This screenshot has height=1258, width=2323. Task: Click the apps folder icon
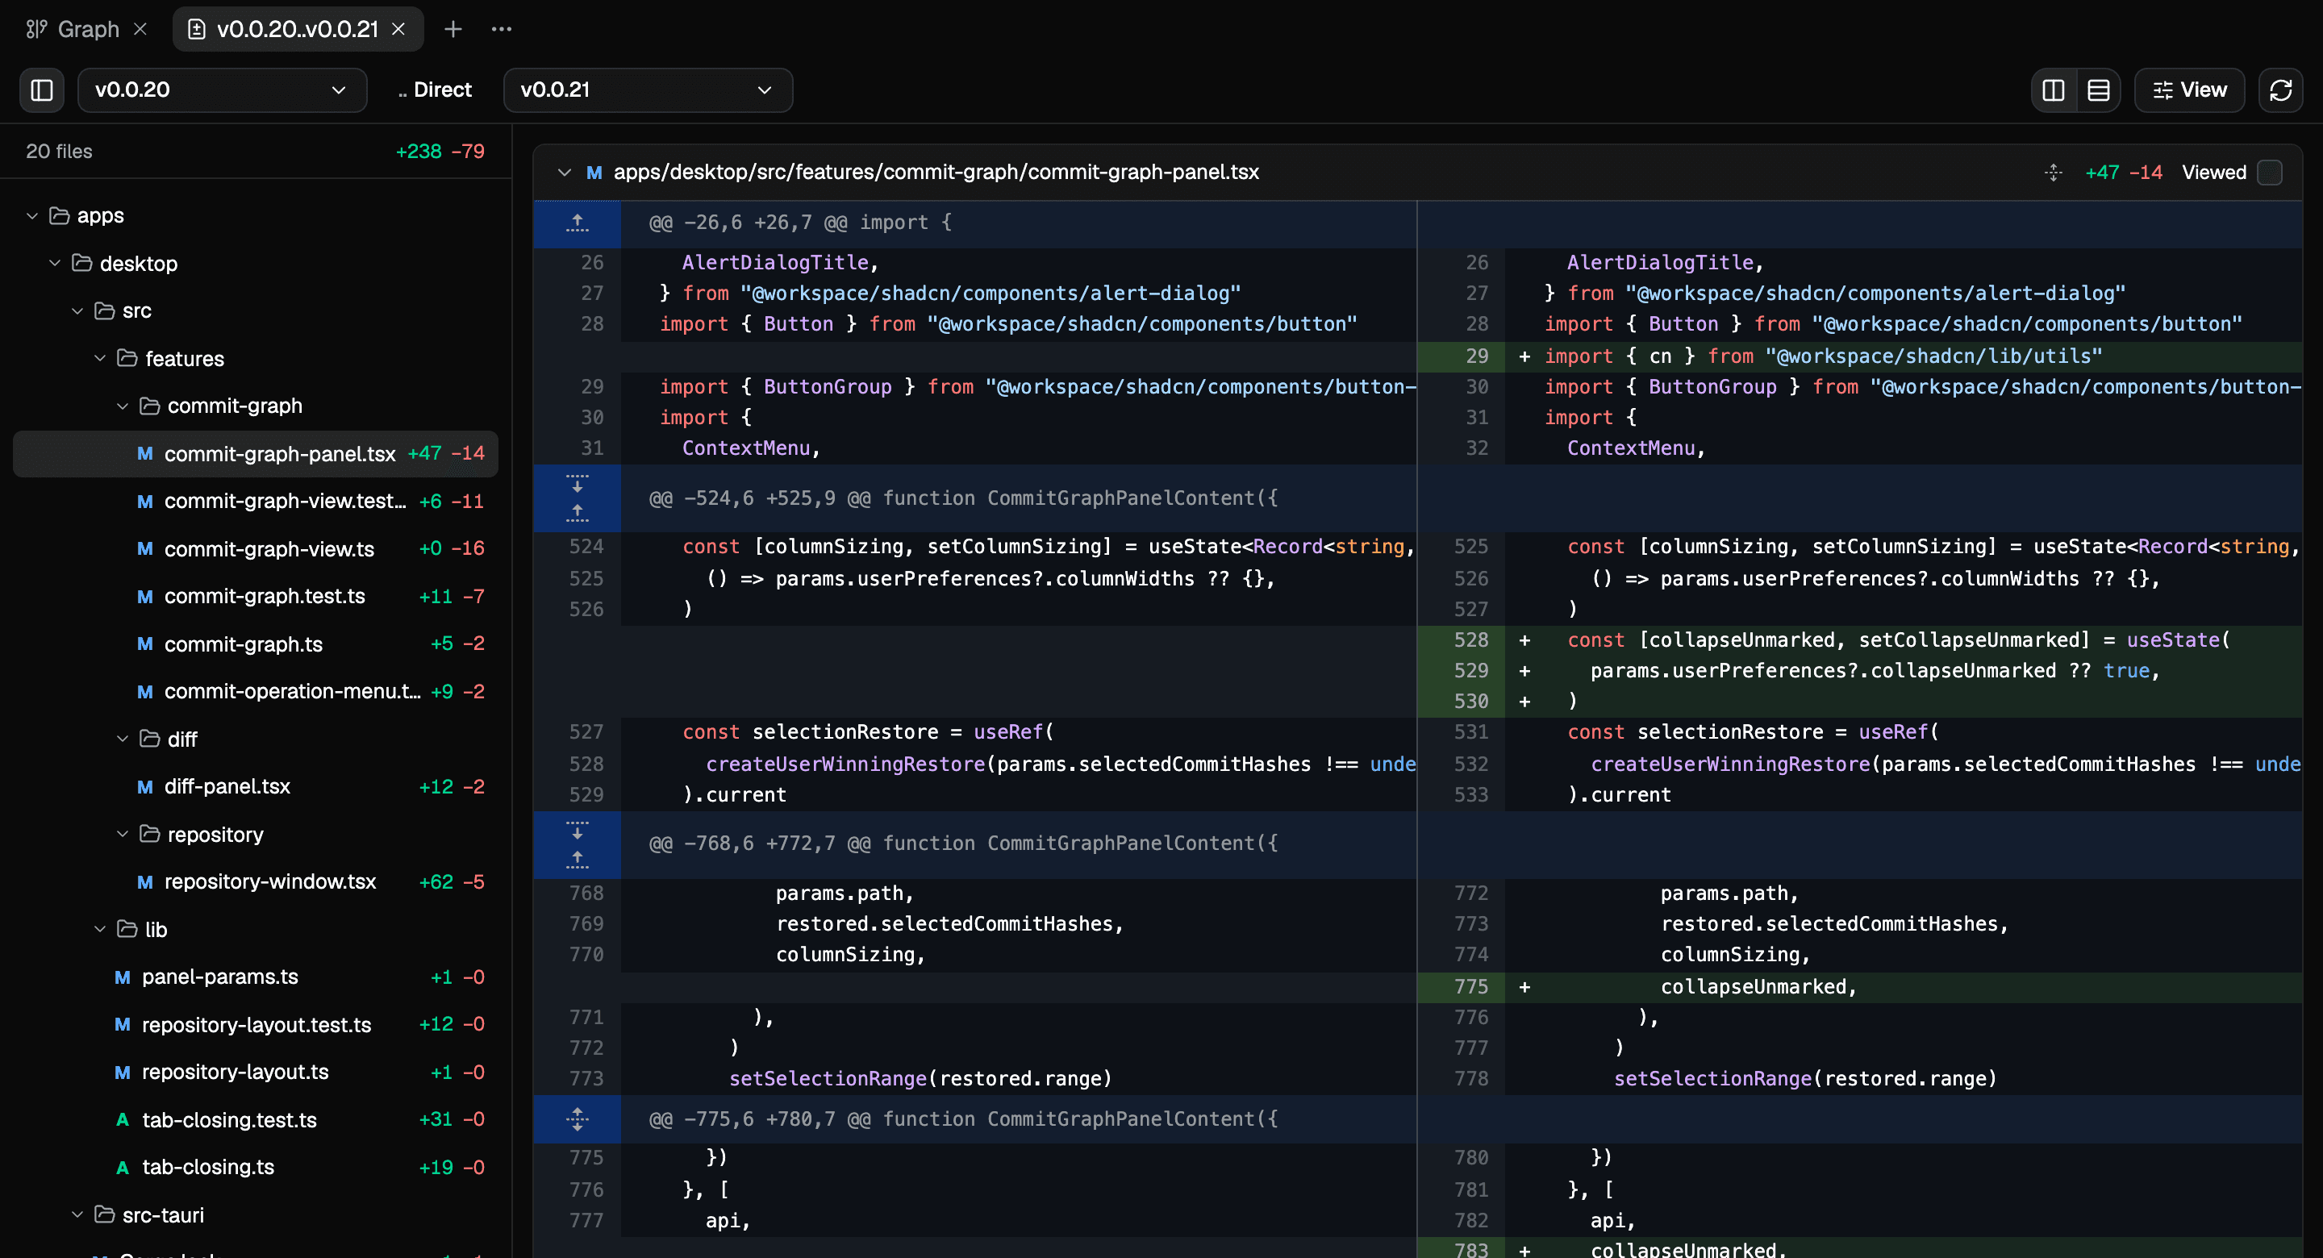(60, 215)
